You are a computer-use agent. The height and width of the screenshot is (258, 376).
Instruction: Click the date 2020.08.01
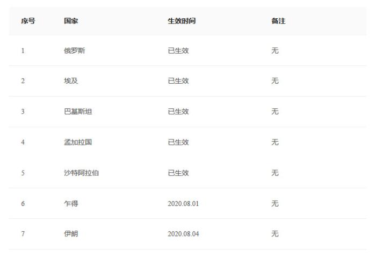coord(184,204)
